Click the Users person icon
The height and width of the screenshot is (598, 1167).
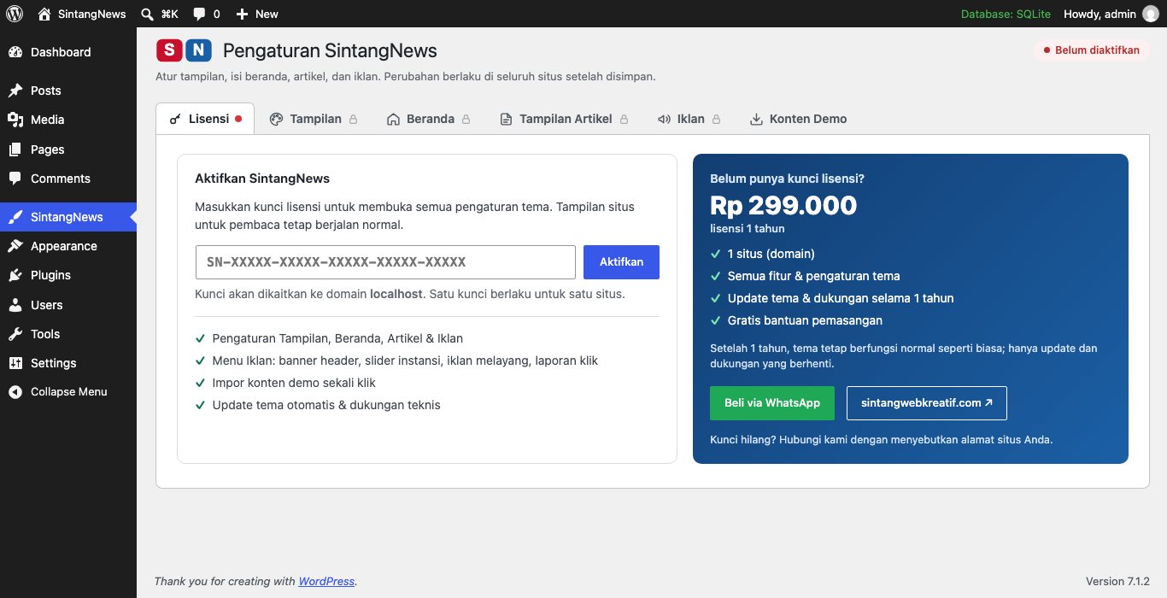[x=15, y=305]
